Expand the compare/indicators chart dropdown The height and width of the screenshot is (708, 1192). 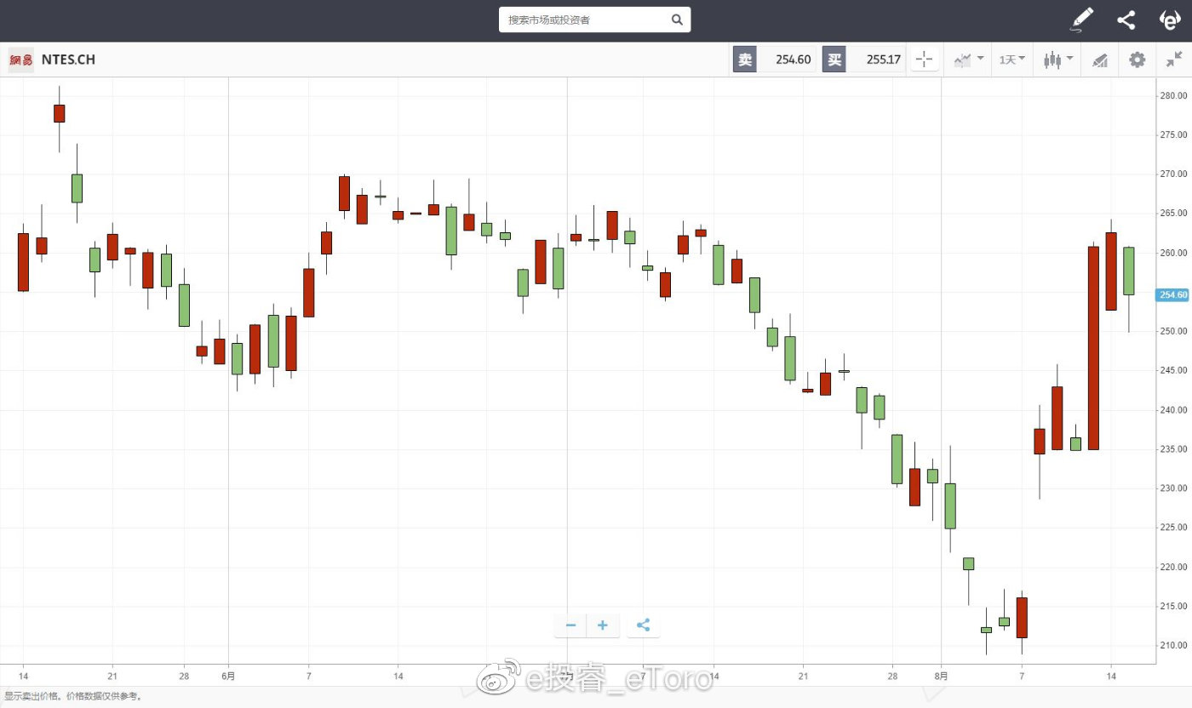tap(968, 60)
